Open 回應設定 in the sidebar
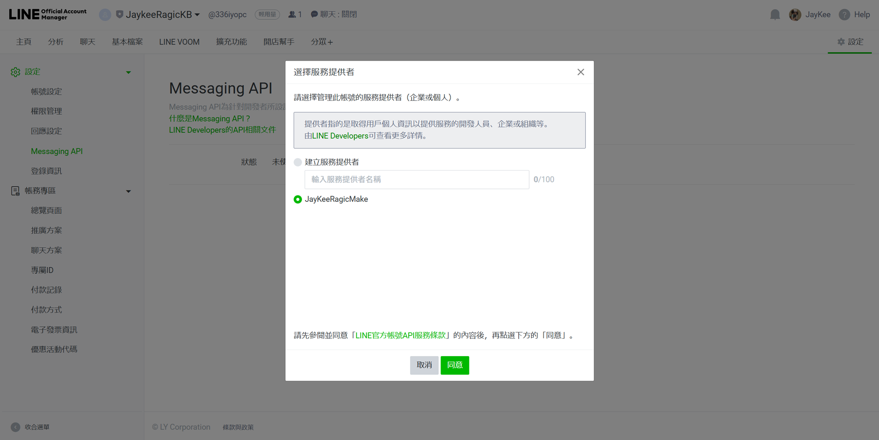Viewport: 879px width, 440px height. click(46, 131)
